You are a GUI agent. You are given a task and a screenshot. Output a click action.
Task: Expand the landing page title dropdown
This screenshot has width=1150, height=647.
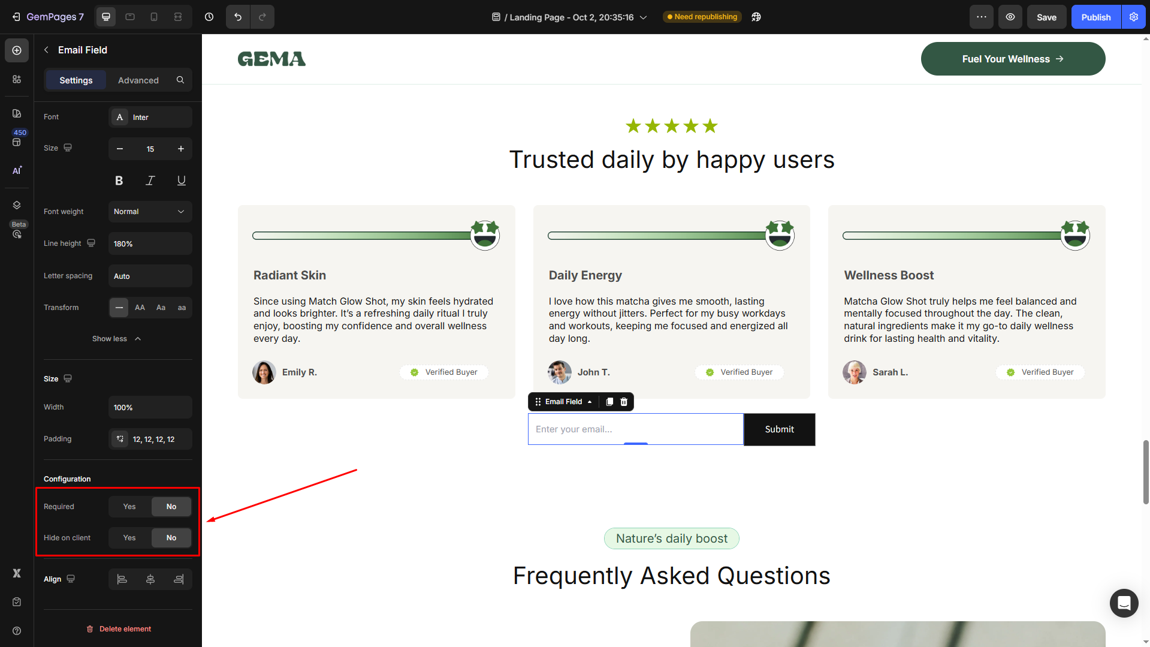point(644,17)
